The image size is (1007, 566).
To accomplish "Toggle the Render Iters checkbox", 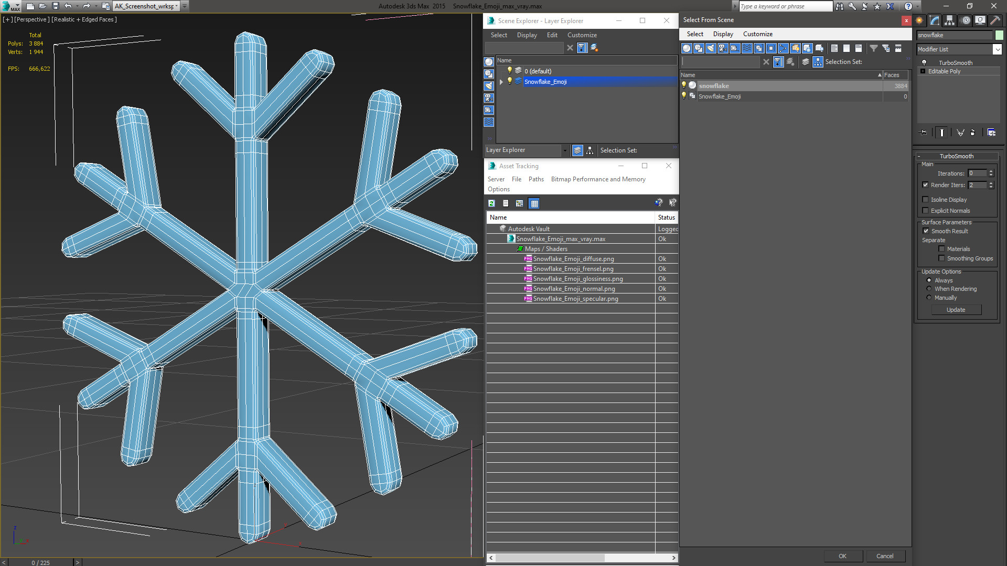I will click(925, 185).
